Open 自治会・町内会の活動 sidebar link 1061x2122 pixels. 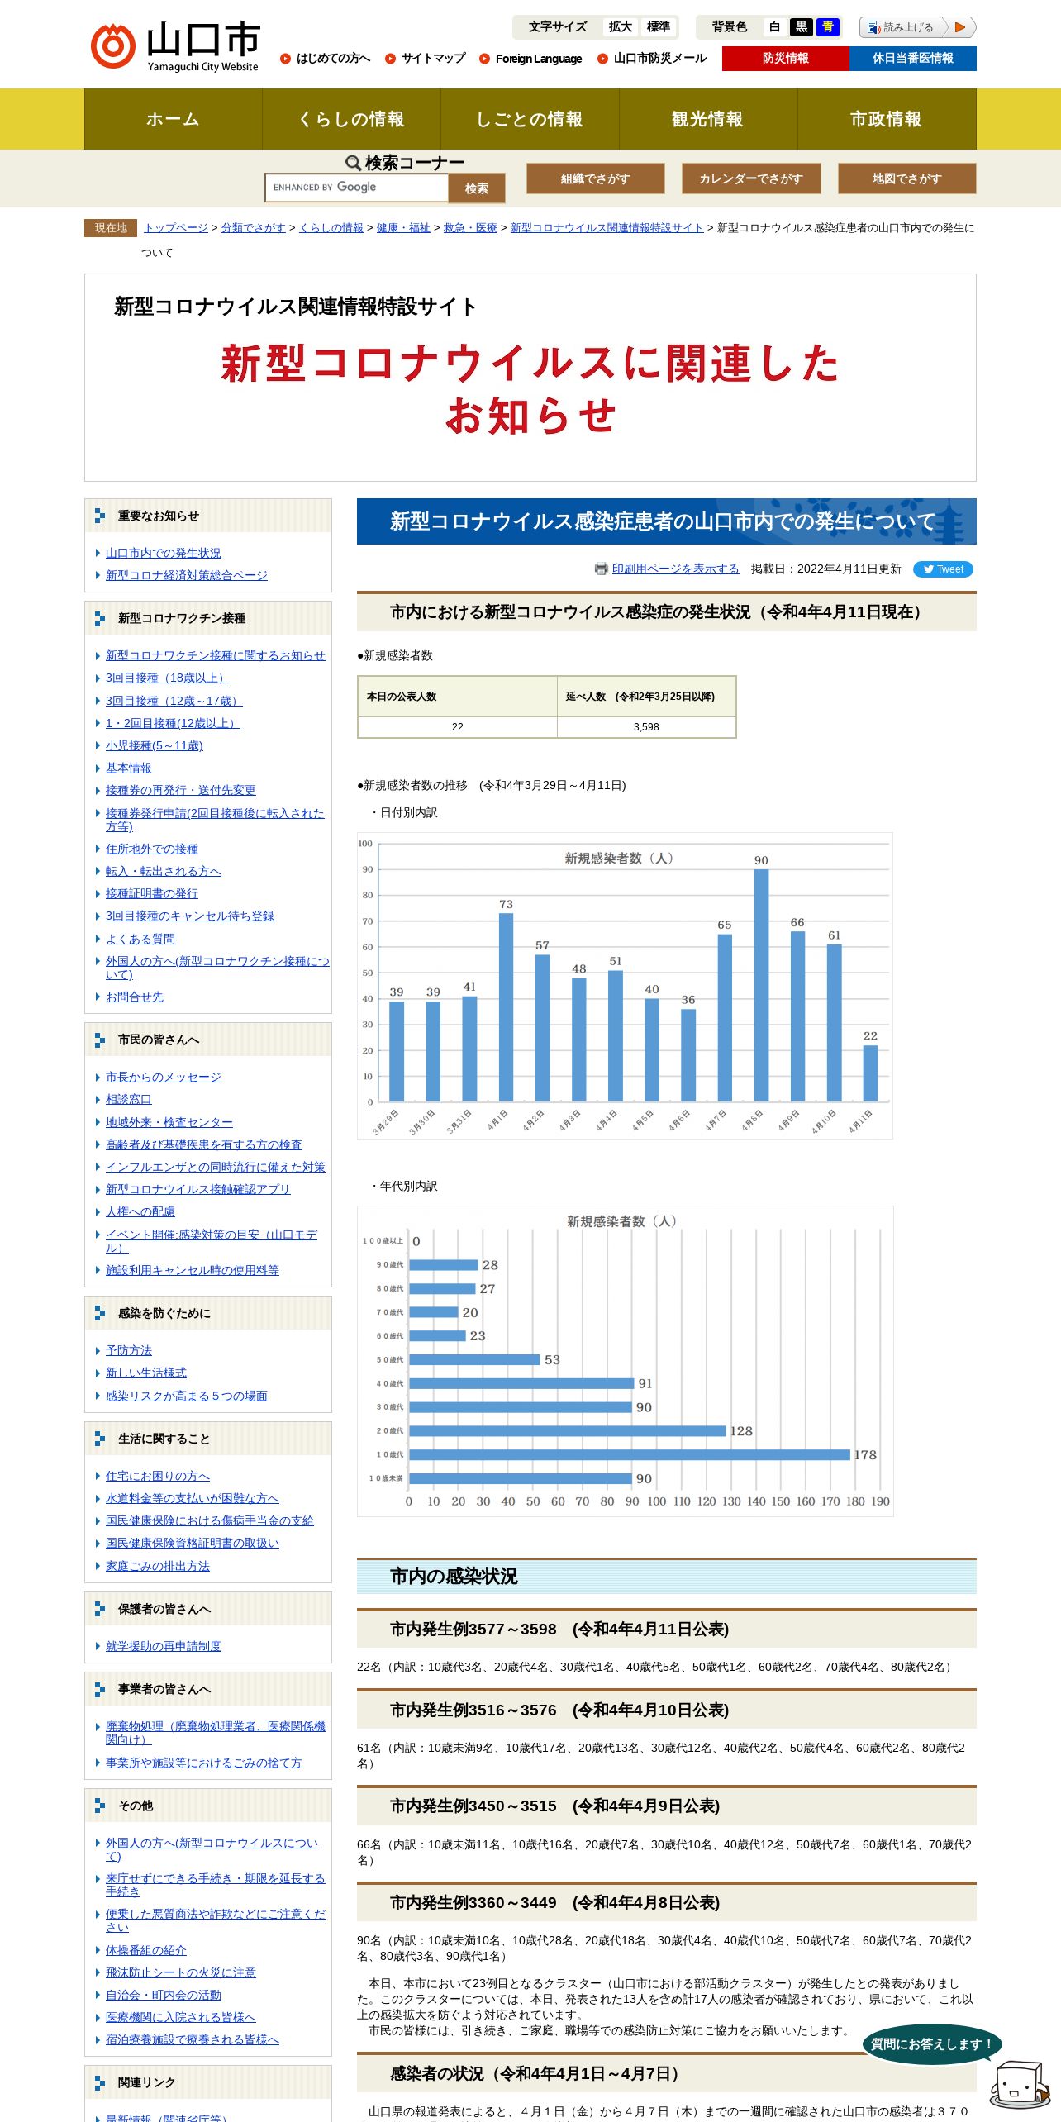(164, 1996)
